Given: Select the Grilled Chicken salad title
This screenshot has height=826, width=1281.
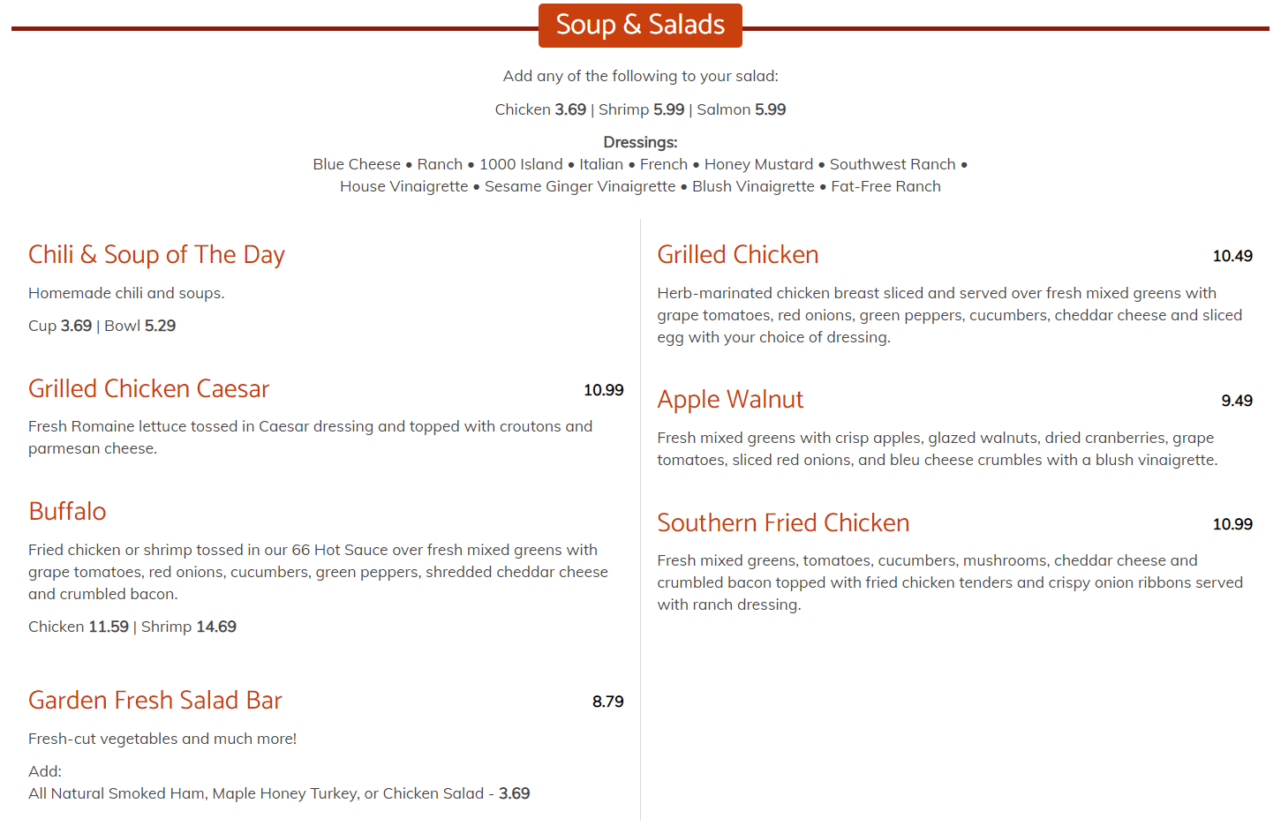Looking at the screenshot, I should pos(737,255).
